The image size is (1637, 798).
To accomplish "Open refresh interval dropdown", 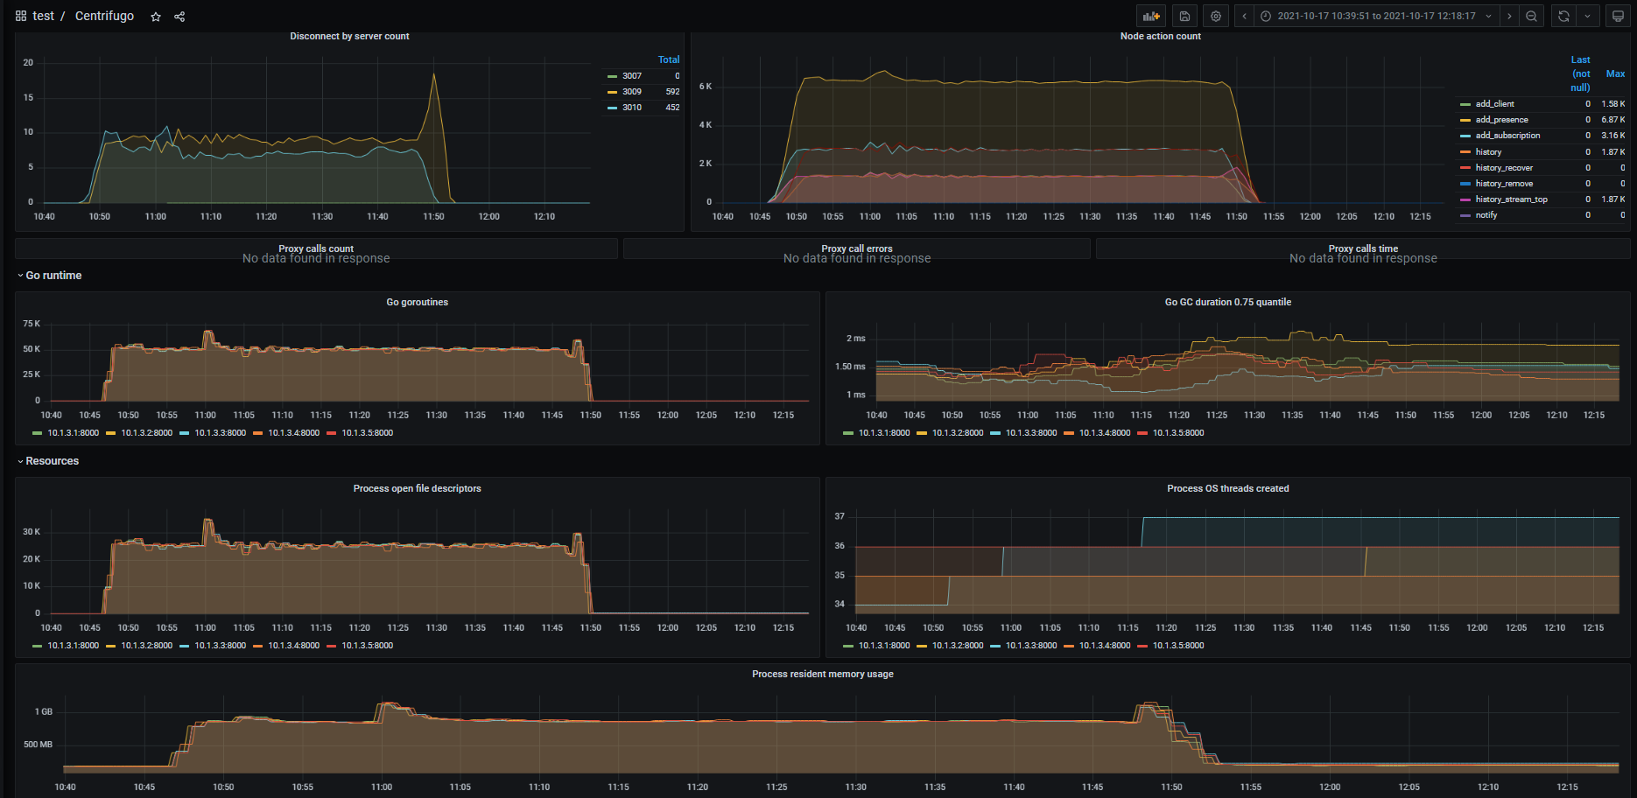I will (1588, 16).
